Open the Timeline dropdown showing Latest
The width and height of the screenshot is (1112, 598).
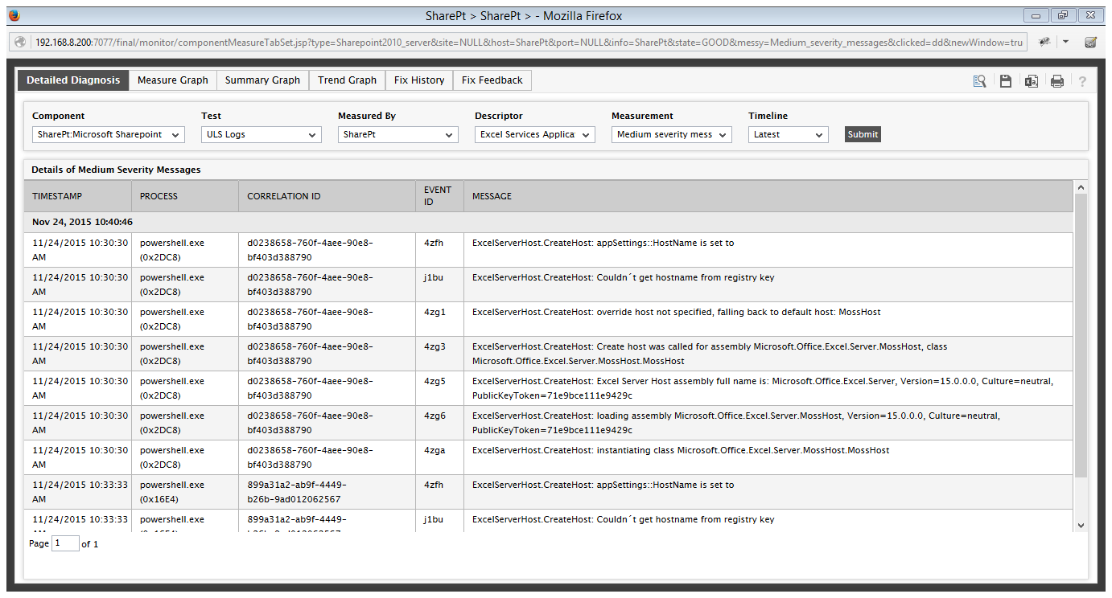tap(789, 134)
